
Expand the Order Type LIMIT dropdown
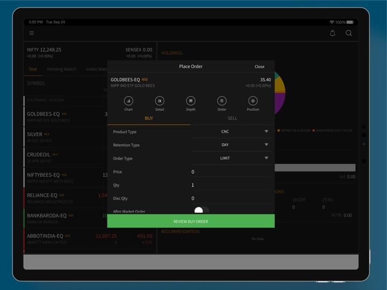coord(231,158)
